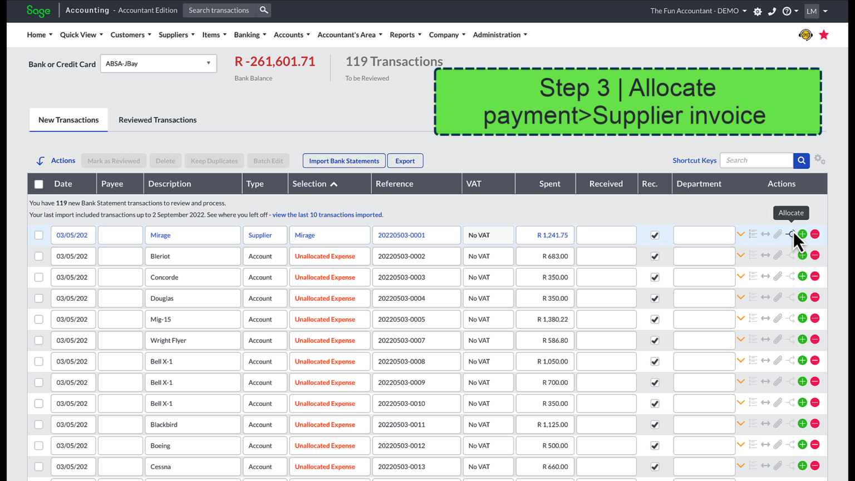This screenshot has width=855, height=481.
Task: Open the notes list icon on Boeing row
Action: [x=753, y=444]
